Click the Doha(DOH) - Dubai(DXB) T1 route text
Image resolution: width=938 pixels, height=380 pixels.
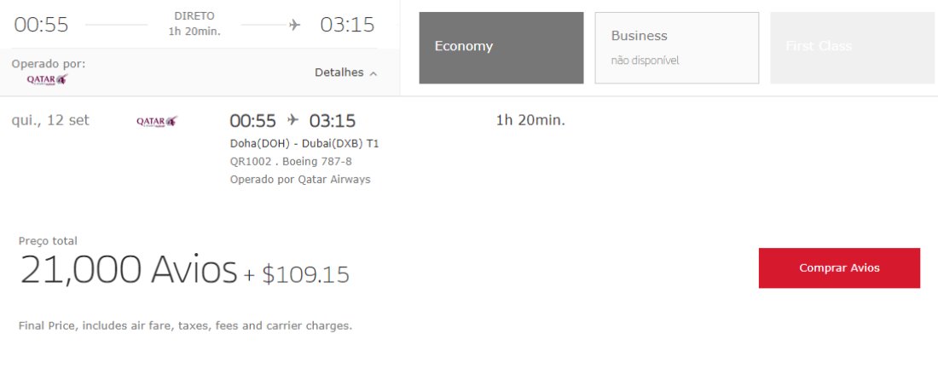coord(304,144)
